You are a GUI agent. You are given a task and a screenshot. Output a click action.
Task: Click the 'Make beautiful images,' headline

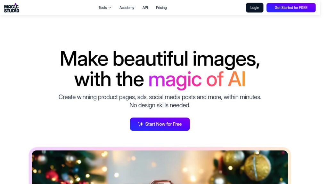click(x=160, y=59)
